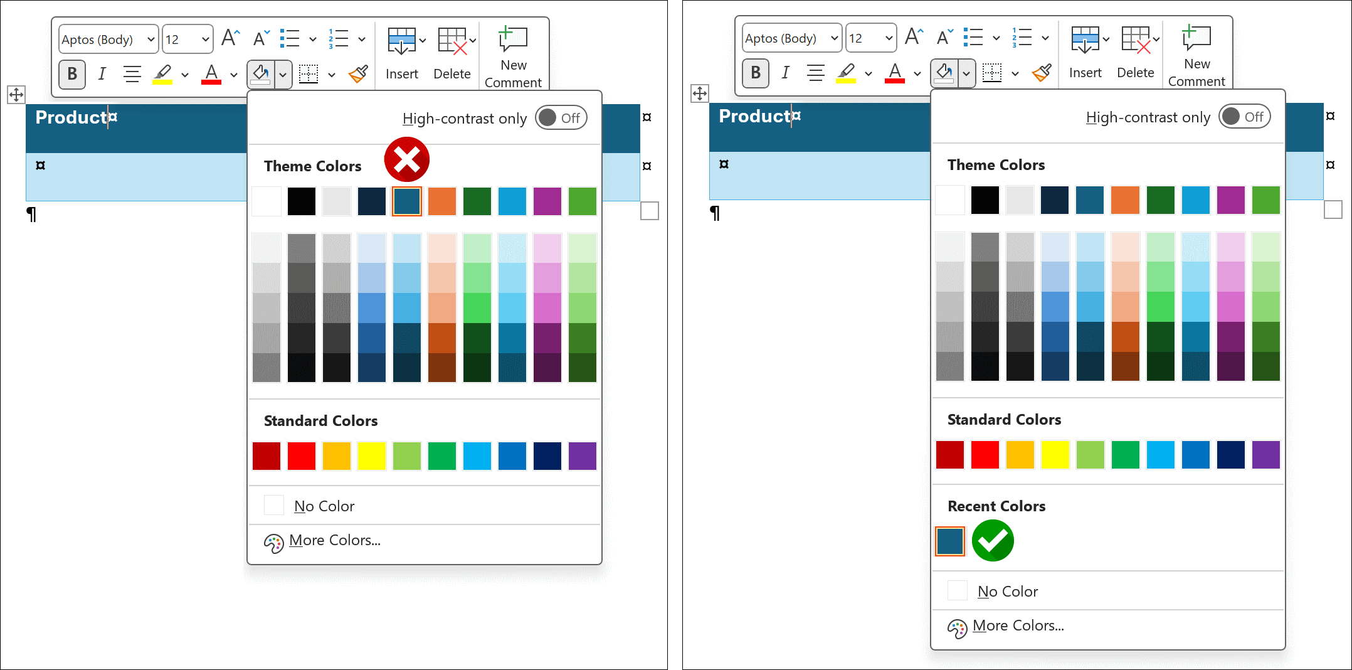Click the Product header cell in the right table
Screen dimensions: 1352x670
click(x=820, y=127)
